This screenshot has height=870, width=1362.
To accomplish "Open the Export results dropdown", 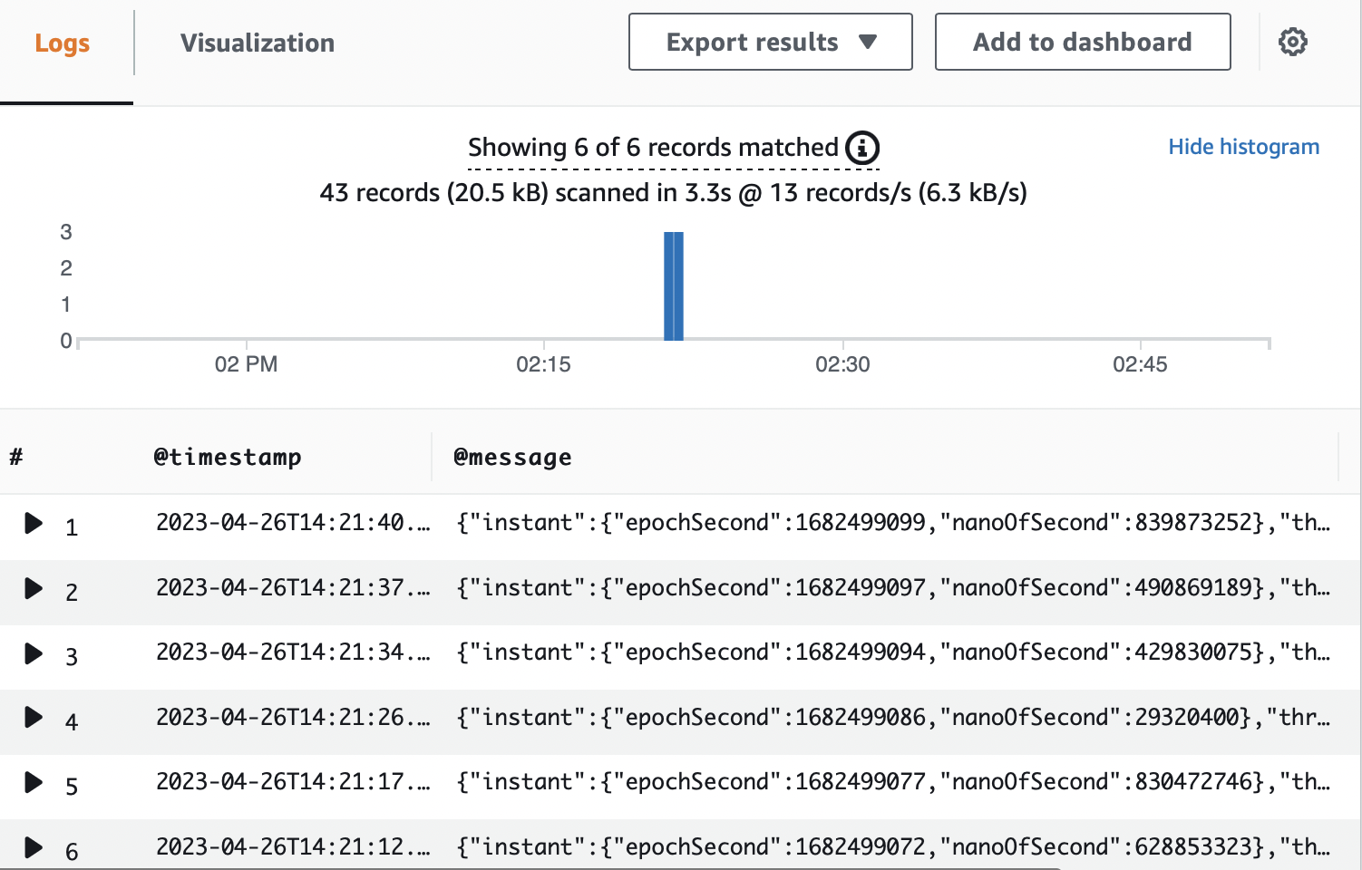I will pyautogui.click(x=771, y=42).
